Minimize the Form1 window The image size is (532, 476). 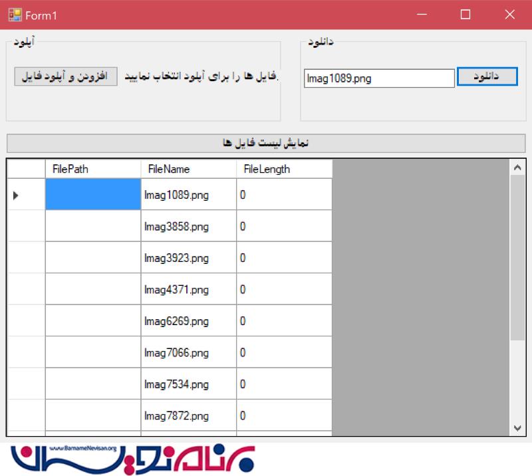click(x=422, y=15)
